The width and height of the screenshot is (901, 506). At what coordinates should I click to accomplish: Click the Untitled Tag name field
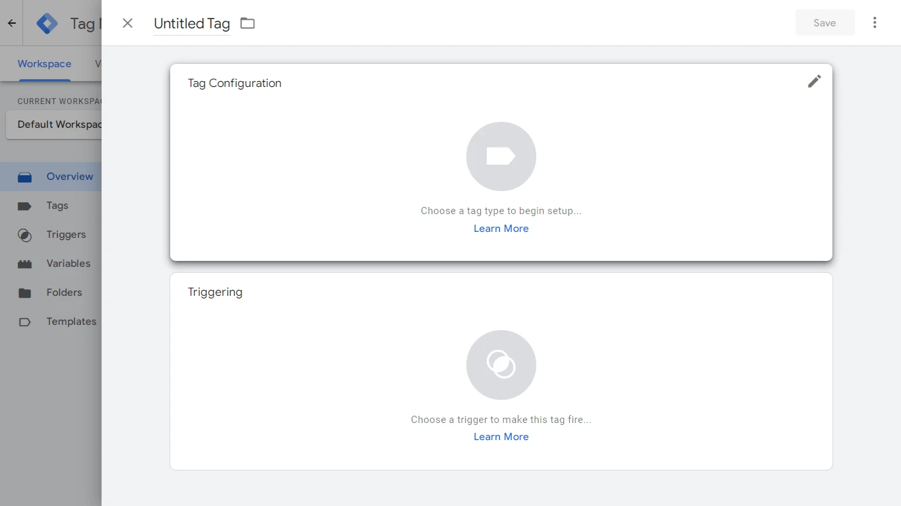pos(191,23)
